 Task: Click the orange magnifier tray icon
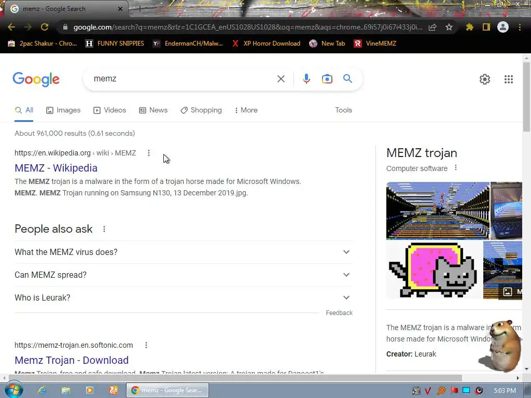(x=441, y=391)
